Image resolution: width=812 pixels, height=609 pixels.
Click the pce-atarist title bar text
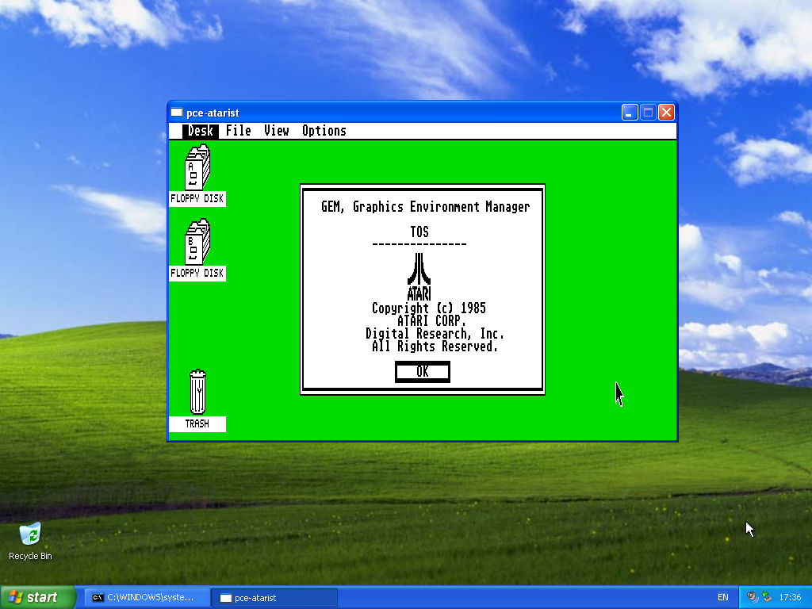213,113
